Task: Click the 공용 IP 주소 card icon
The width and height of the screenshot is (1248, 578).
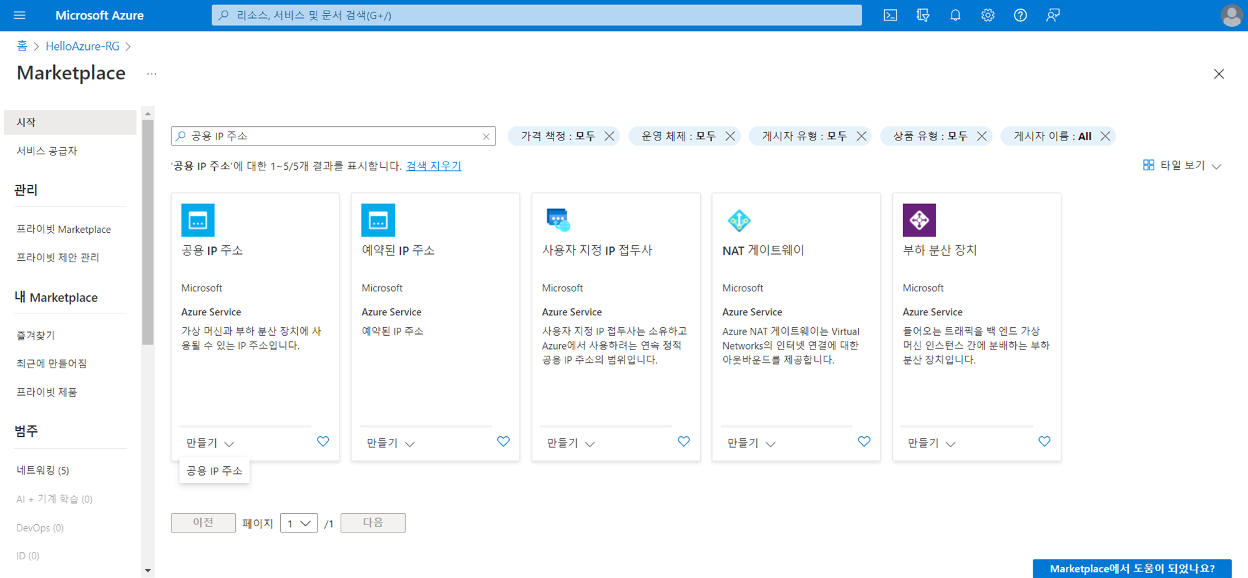Action: pos(198,220)
